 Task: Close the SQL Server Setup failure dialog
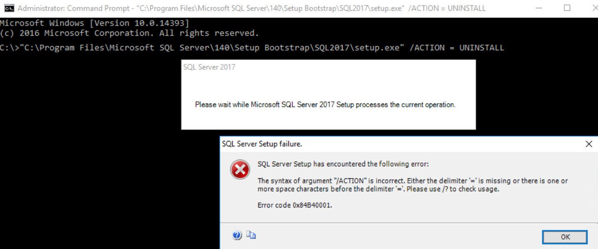tap(588, 144)
